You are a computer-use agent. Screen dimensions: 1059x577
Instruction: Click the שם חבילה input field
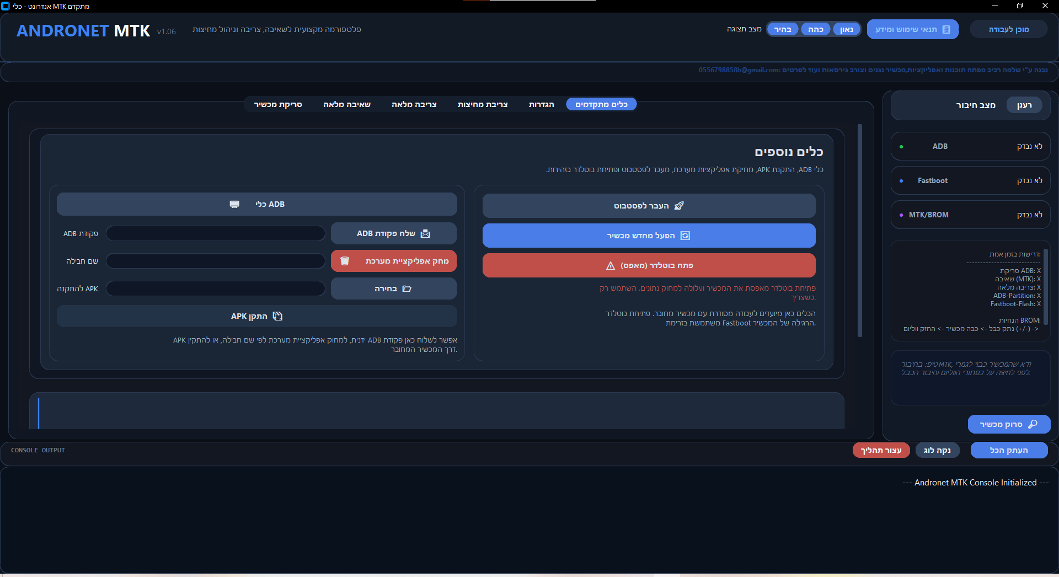click(216, 261)
